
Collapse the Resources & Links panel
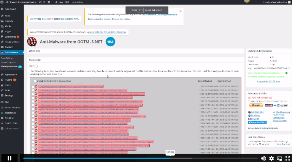[x=268, y=93]
